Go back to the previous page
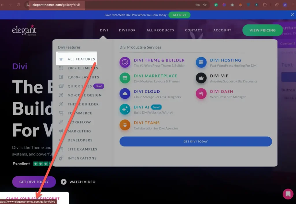The height and width of the screenshot is (204, 296). [2, 5]
